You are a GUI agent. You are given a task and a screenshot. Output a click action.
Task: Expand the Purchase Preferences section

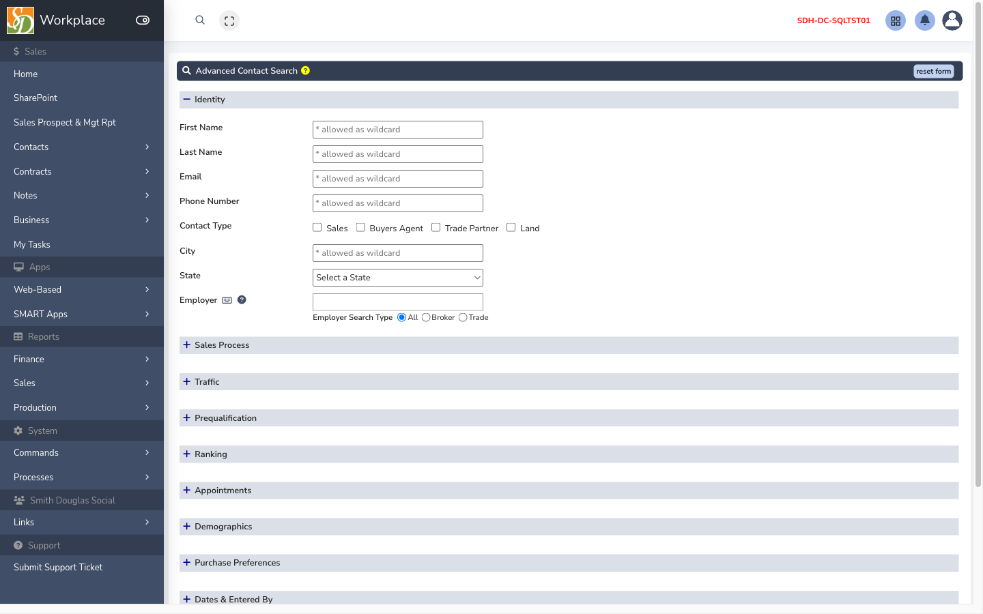pyautogui.click(x=569, y=563)
